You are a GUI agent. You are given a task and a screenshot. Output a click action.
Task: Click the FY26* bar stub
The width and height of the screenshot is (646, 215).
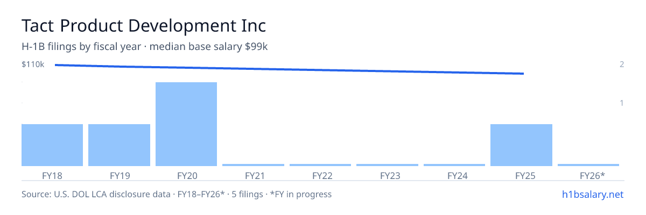588,165
